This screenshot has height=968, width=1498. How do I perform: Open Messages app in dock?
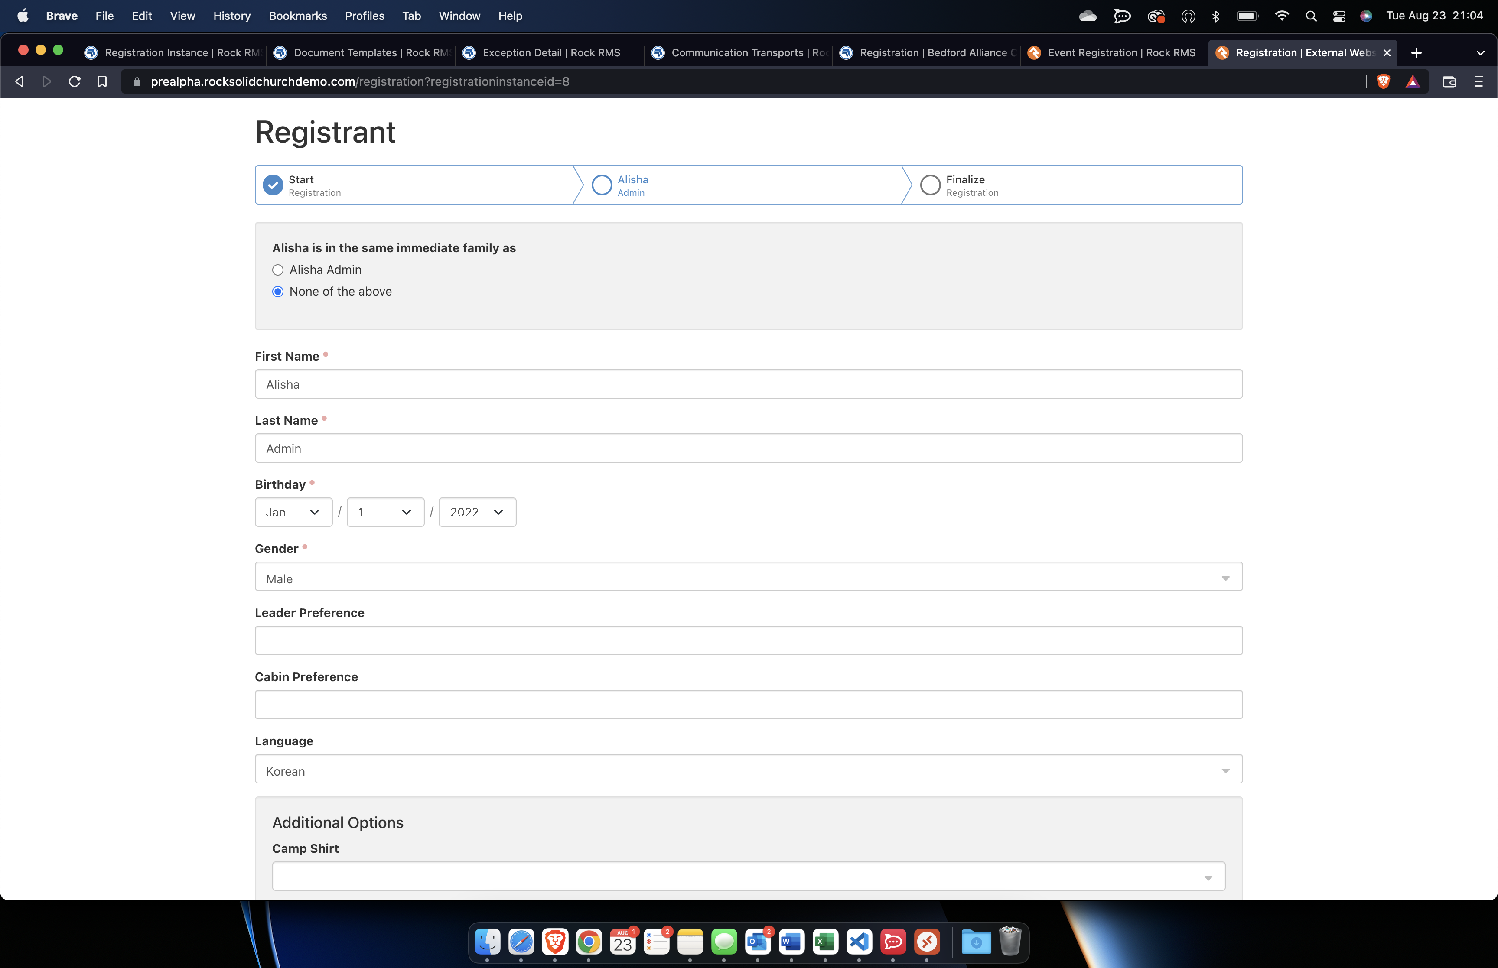point(724,942)
